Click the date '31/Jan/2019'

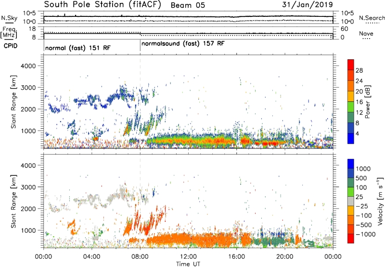click(x=308, y=4)
